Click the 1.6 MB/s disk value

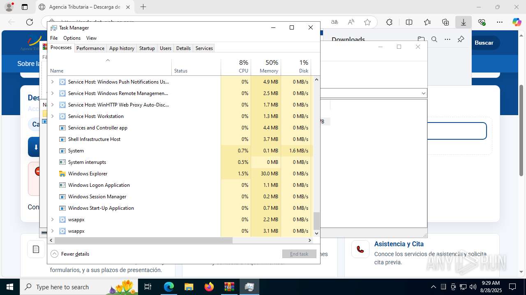click(x=298, y=151)
